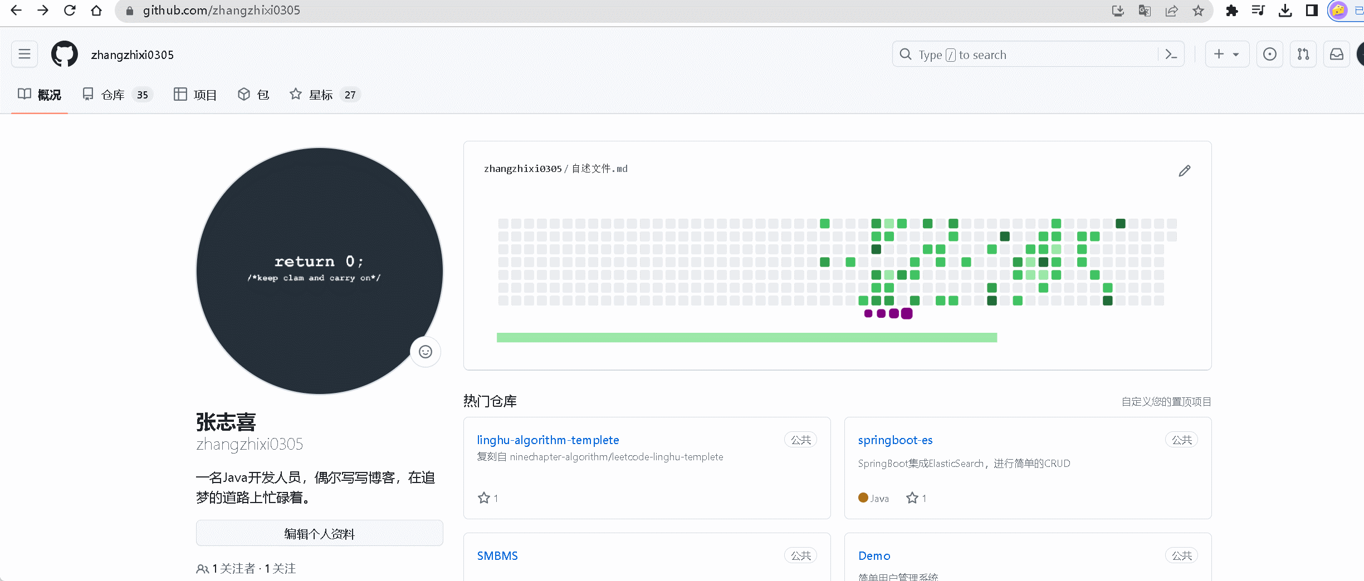Click the 自定义您的置顶项目 link
The height and width of the screenshot is (581, 1364).
(1166, 402)
